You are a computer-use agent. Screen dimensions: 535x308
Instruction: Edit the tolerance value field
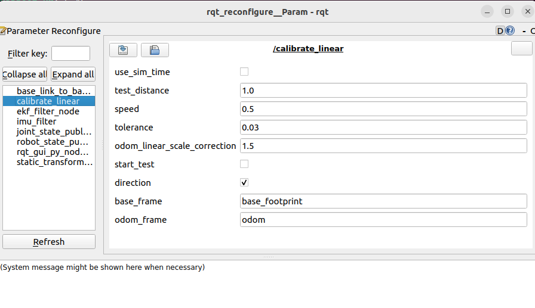[x=383, y=127]
